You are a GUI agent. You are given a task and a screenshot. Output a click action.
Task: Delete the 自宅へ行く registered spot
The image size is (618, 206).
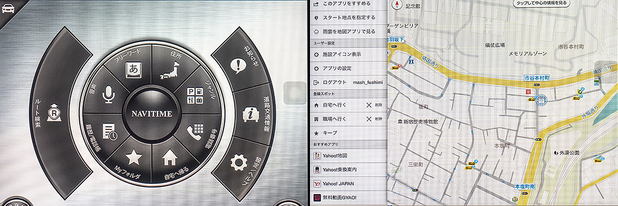[374, 105]
